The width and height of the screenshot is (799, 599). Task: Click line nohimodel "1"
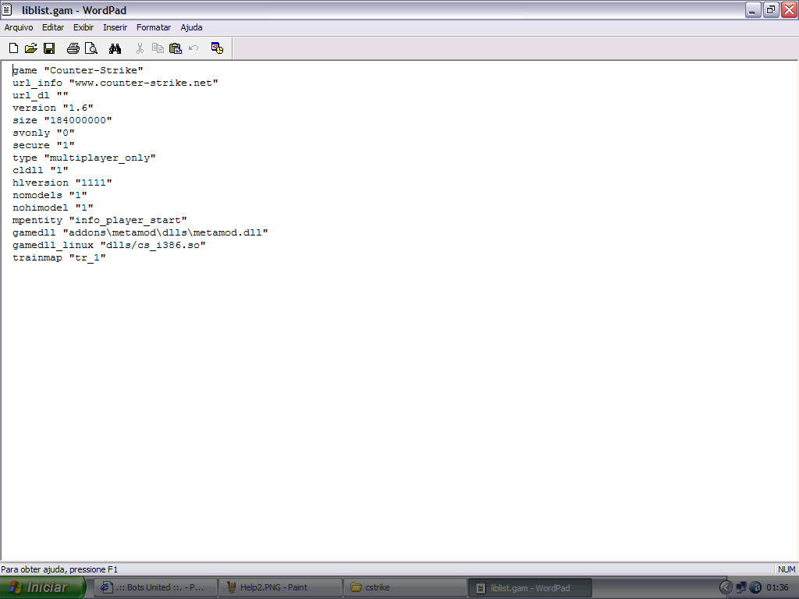[53, 207]
